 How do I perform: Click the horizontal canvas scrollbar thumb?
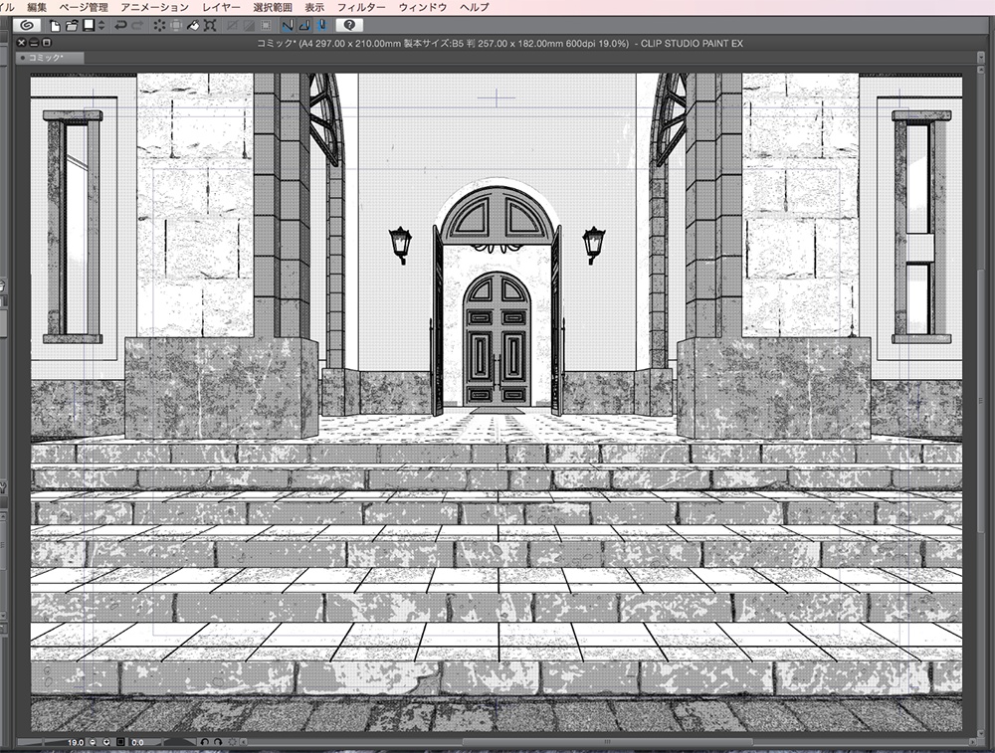click(x=607, y=742)
